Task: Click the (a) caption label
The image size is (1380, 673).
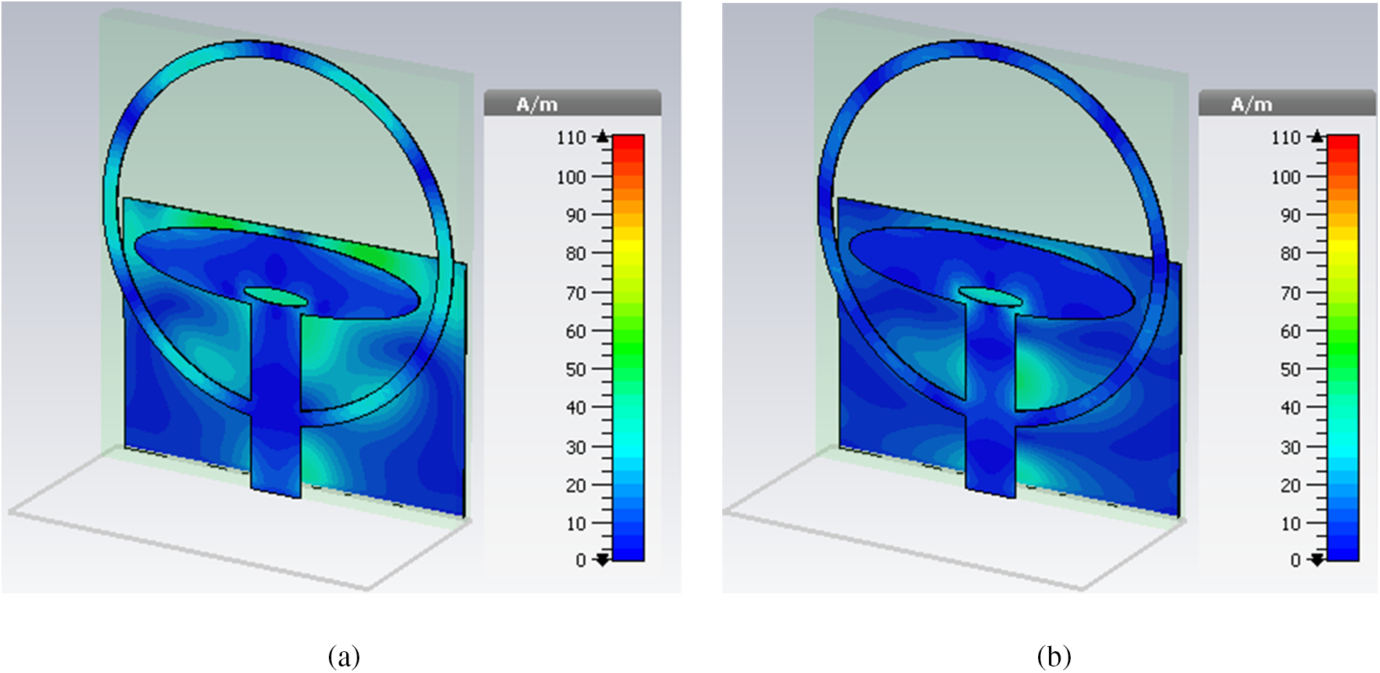Action: click(x=344, y=656)
